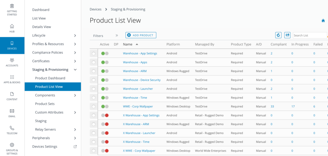This screenshot has width=328, height=156.
Task: Click the Search List input field
Action: [x=309, y=35]
